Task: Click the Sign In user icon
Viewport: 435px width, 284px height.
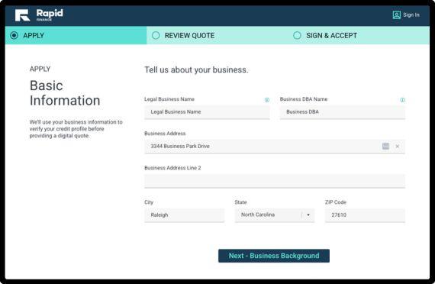Action: pos(396,15)
